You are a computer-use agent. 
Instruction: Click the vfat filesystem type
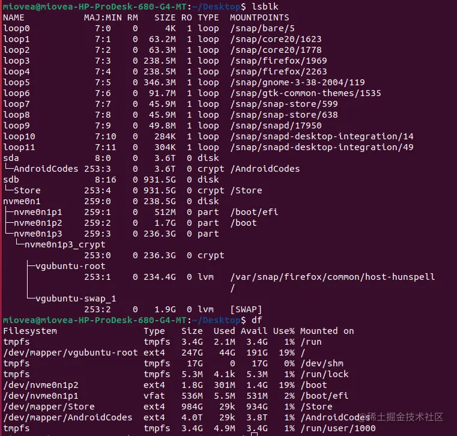pyautogui.click(x=154, y=396)
